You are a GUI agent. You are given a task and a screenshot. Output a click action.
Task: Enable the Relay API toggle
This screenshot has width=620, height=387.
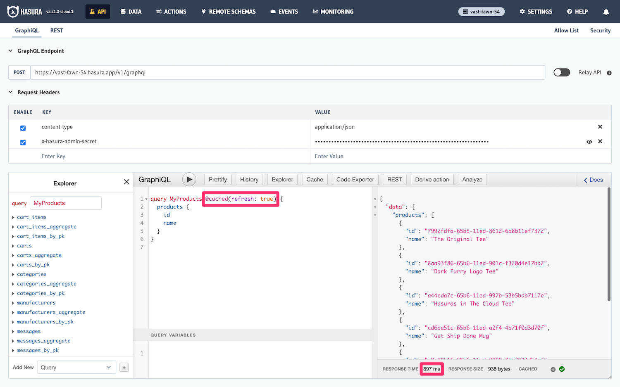pyautogui.click(x=561, y=72)
